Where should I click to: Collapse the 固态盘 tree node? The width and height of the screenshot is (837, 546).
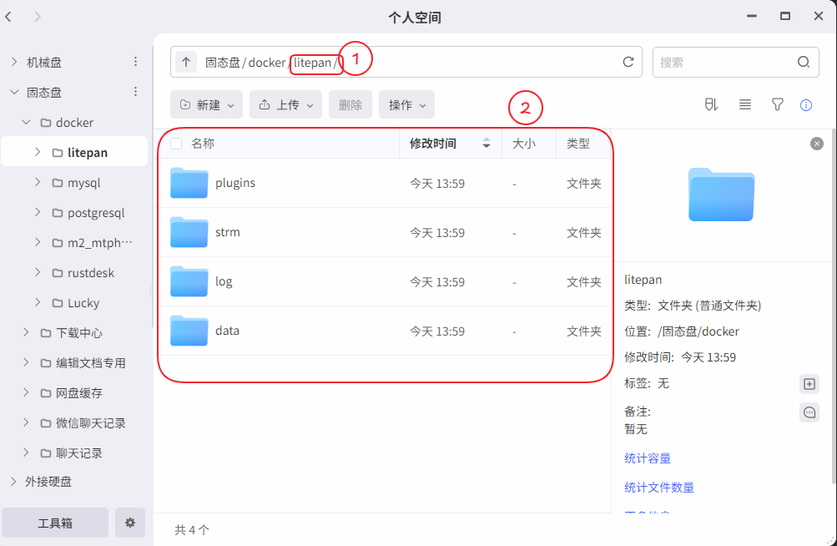pyautogui.click(x=14, y=92)
